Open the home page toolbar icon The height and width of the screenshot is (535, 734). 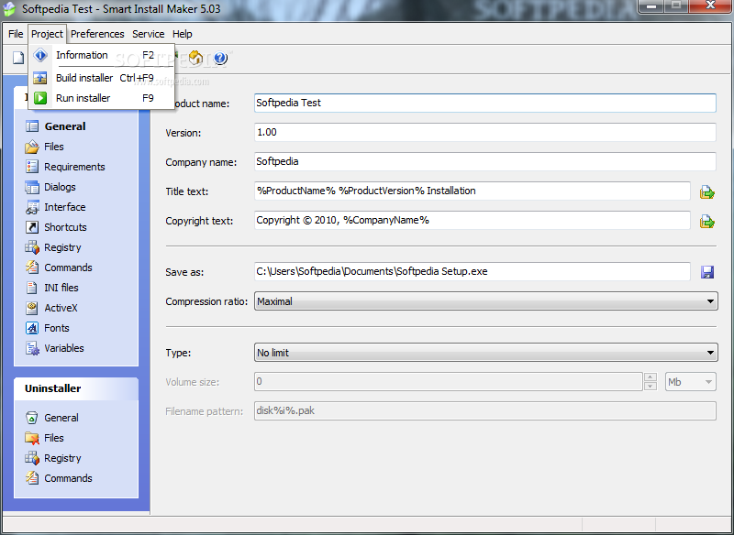195,58
